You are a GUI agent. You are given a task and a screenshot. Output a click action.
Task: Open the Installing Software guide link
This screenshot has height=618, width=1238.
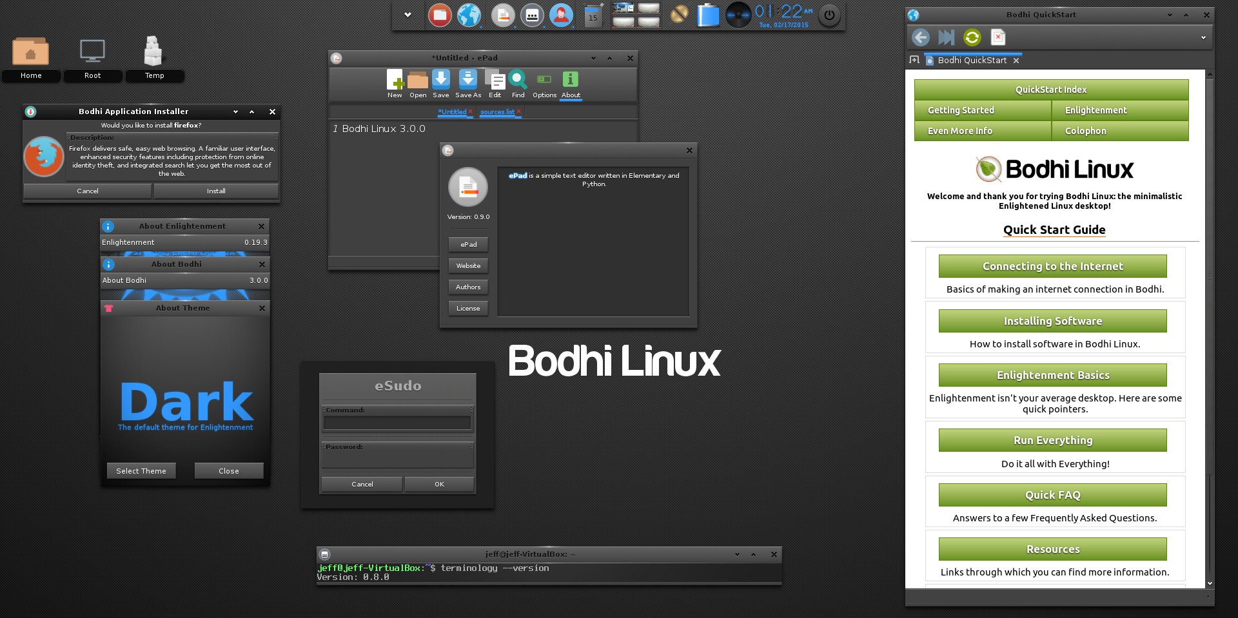tap(1052, 321)
